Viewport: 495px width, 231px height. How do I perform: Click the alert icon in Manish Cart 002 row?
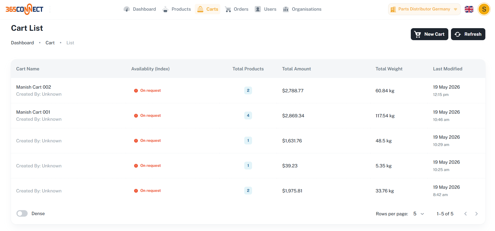tap(136, 91)
